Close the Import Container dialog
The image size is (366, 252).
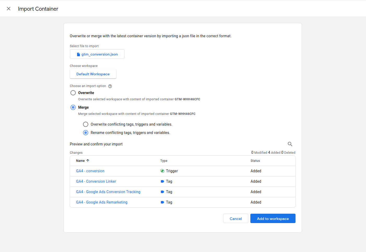(x=9, y=8)
